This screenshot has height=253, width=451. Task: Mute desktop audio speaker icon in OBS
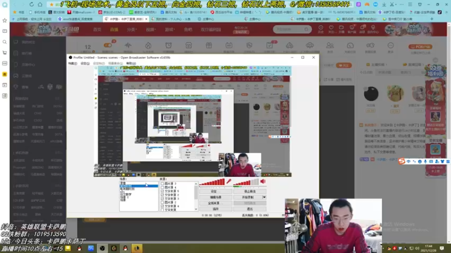click(263, 181)
